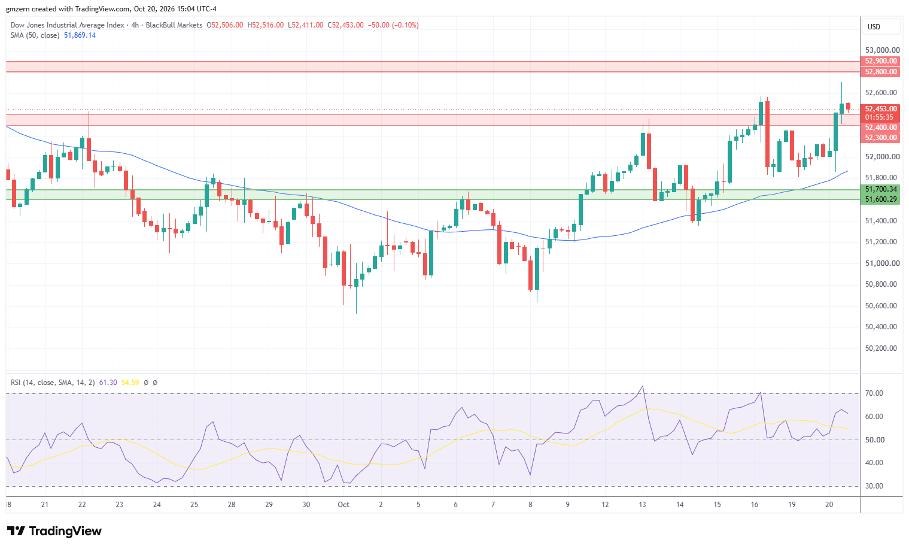The image size is (909, 549).
Task: Click the green 51,700.34 support label
Action: point(880,189)
